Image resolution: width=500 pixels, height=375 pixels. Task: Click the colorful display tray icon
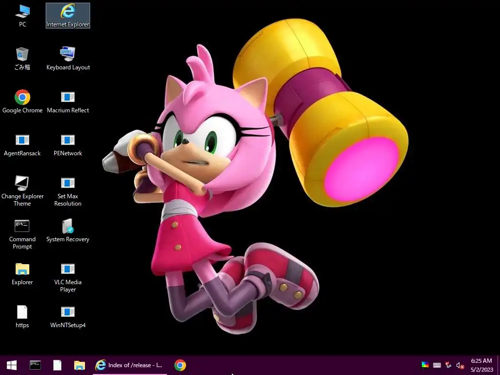click(425, 365)
